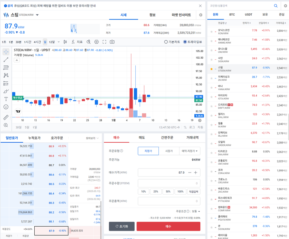Open the emoji icons tool

(6, 107)
